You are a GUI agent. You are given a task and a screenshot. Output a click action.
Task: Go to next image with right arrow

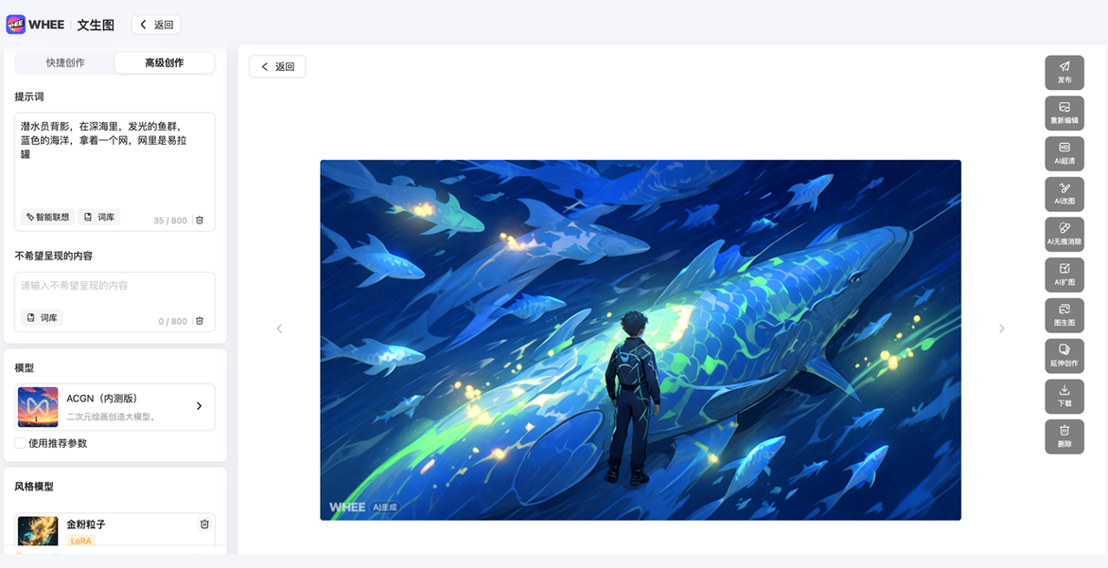click(1001, 328)
